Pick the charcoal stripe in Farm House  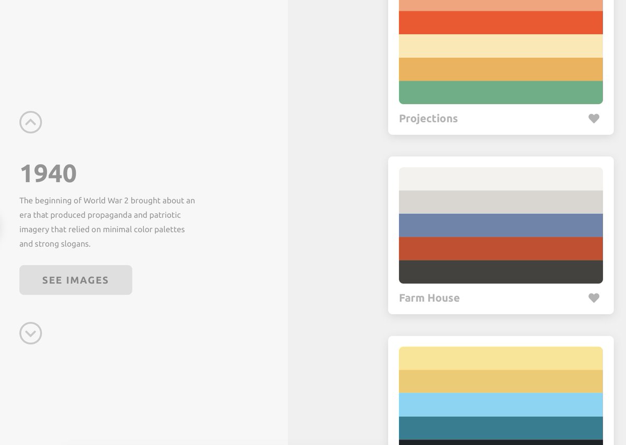pyautogui.click(x=501, y=272)
